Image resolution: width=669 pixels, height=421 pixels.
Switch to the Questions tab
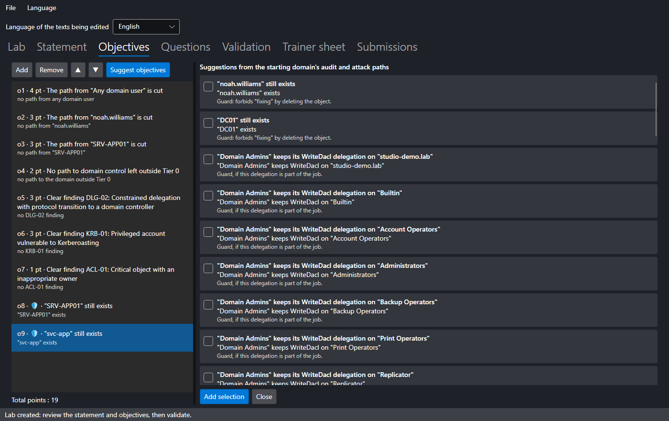coord(185,47)
